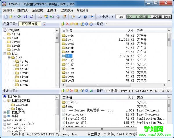Open the 工具(T) menu

(x=52, y=10)
